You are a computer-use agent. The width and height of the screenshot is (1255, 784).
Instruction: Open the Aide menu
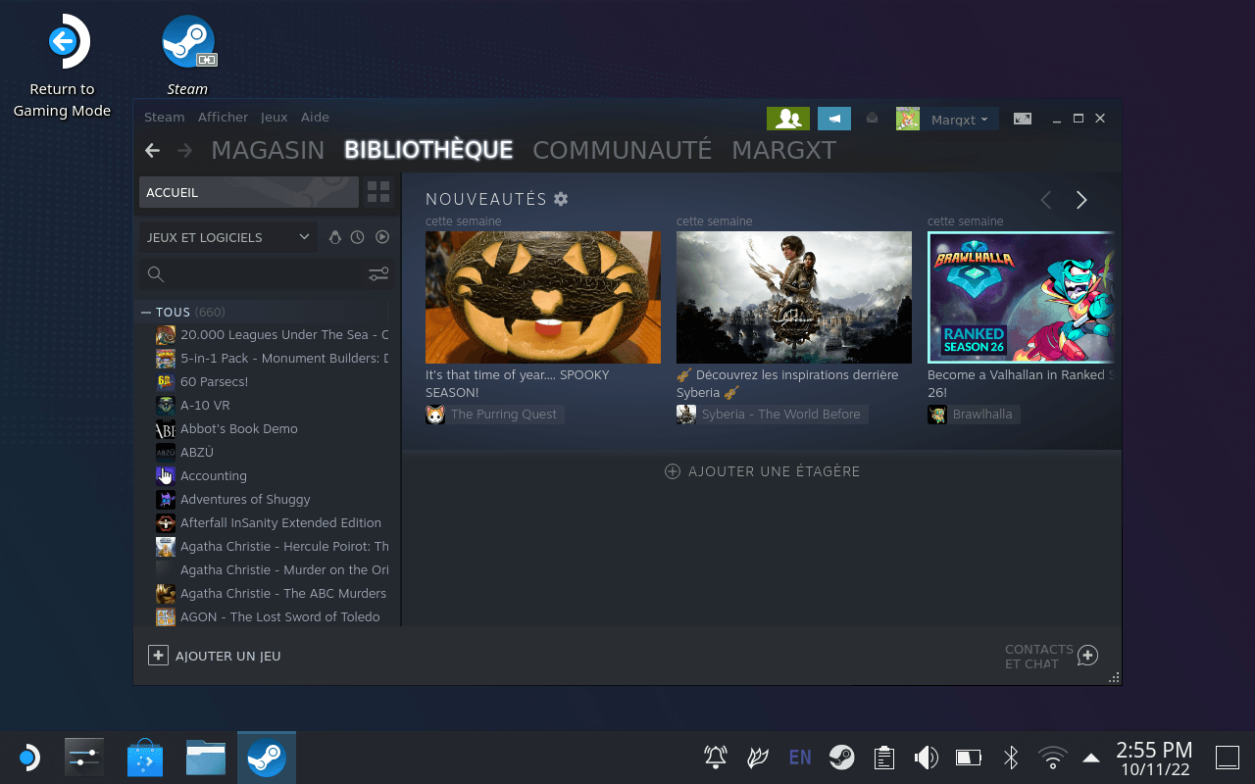[315, 117]
